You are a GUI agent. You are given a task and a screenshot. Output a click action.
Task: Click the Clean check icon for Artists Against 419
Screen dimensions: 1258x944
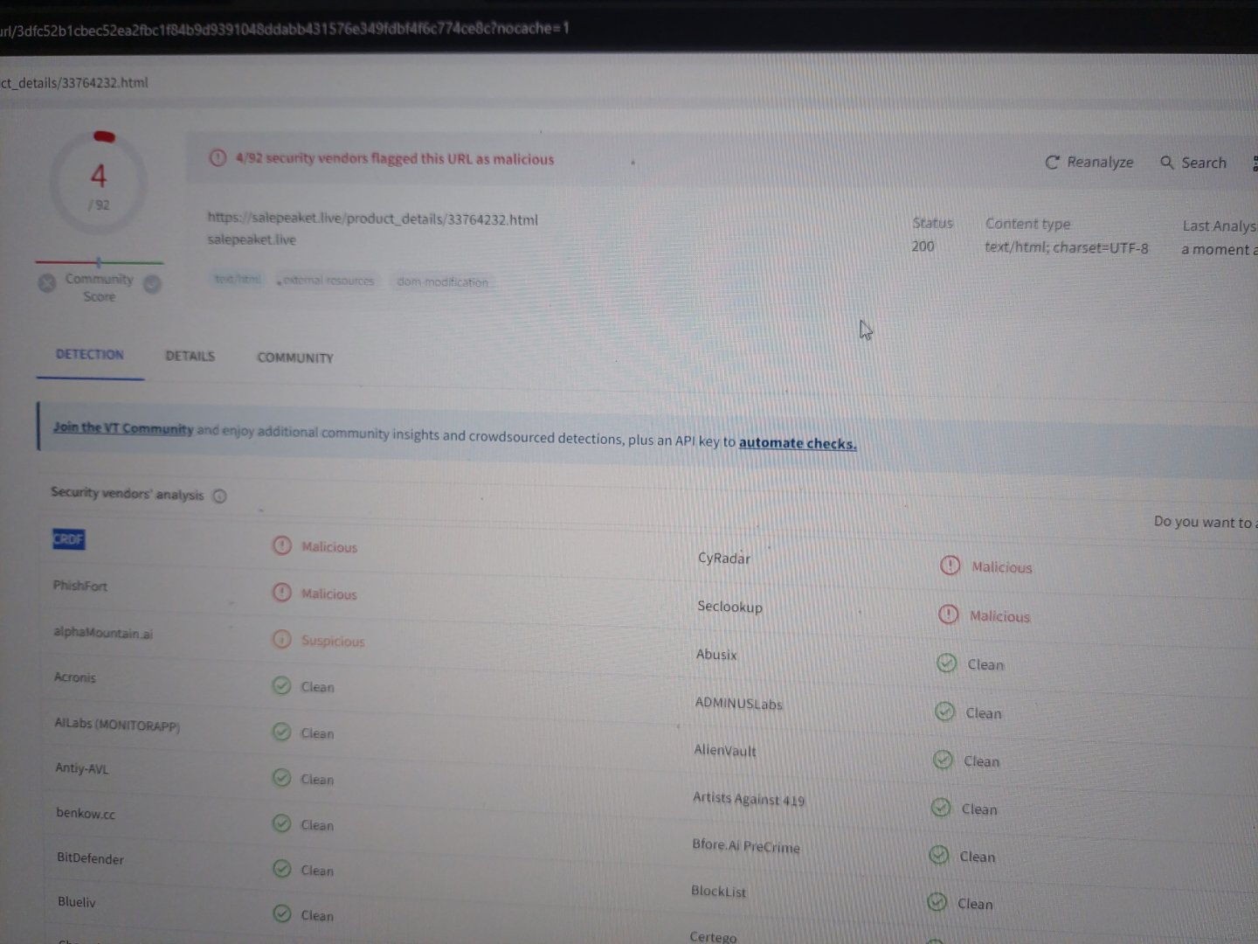pyautogui.click(x=940, y=808)
